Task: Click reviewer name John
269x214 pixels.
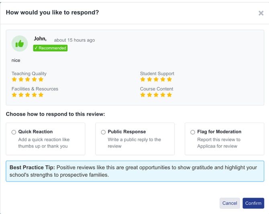Action: 40,39
